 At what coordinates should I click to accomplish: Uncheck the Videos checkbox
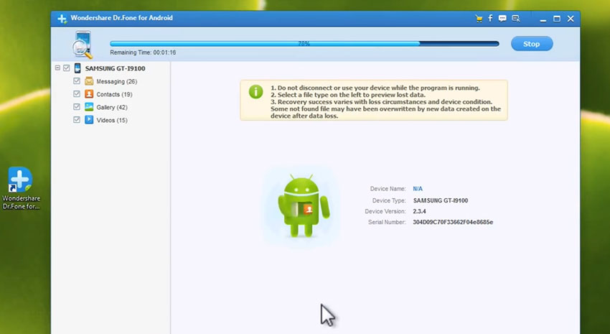pyautogui.click(x=77, y=119)
